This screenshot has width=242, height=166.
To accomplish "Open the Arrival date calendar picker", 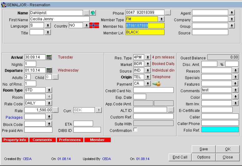I will [x=49, y=57].
